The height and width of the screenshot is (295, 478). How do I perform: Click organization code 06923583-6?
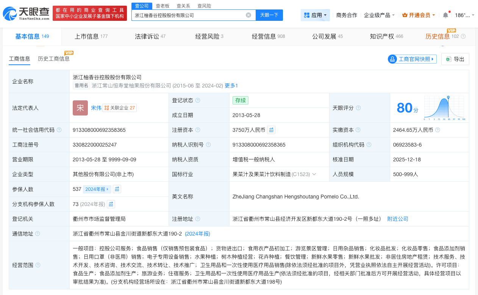point(408,145)
